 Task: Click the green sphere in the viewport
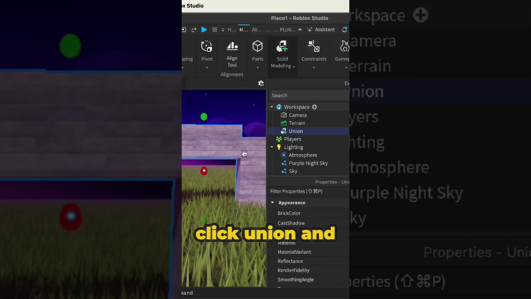204,117
